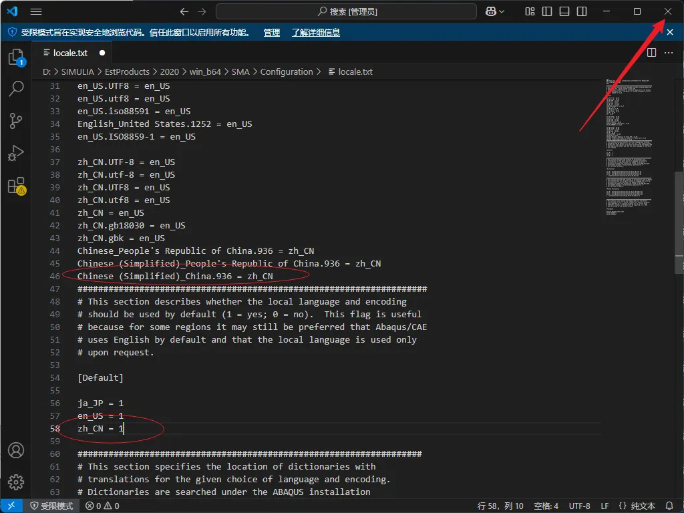684x513 pixels.
Task: Open the Extensions view
Action: (17, 186)
